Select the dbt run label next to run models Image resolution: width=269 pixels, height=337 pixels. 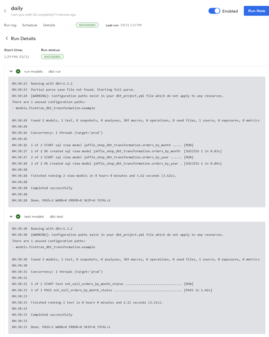54,71
